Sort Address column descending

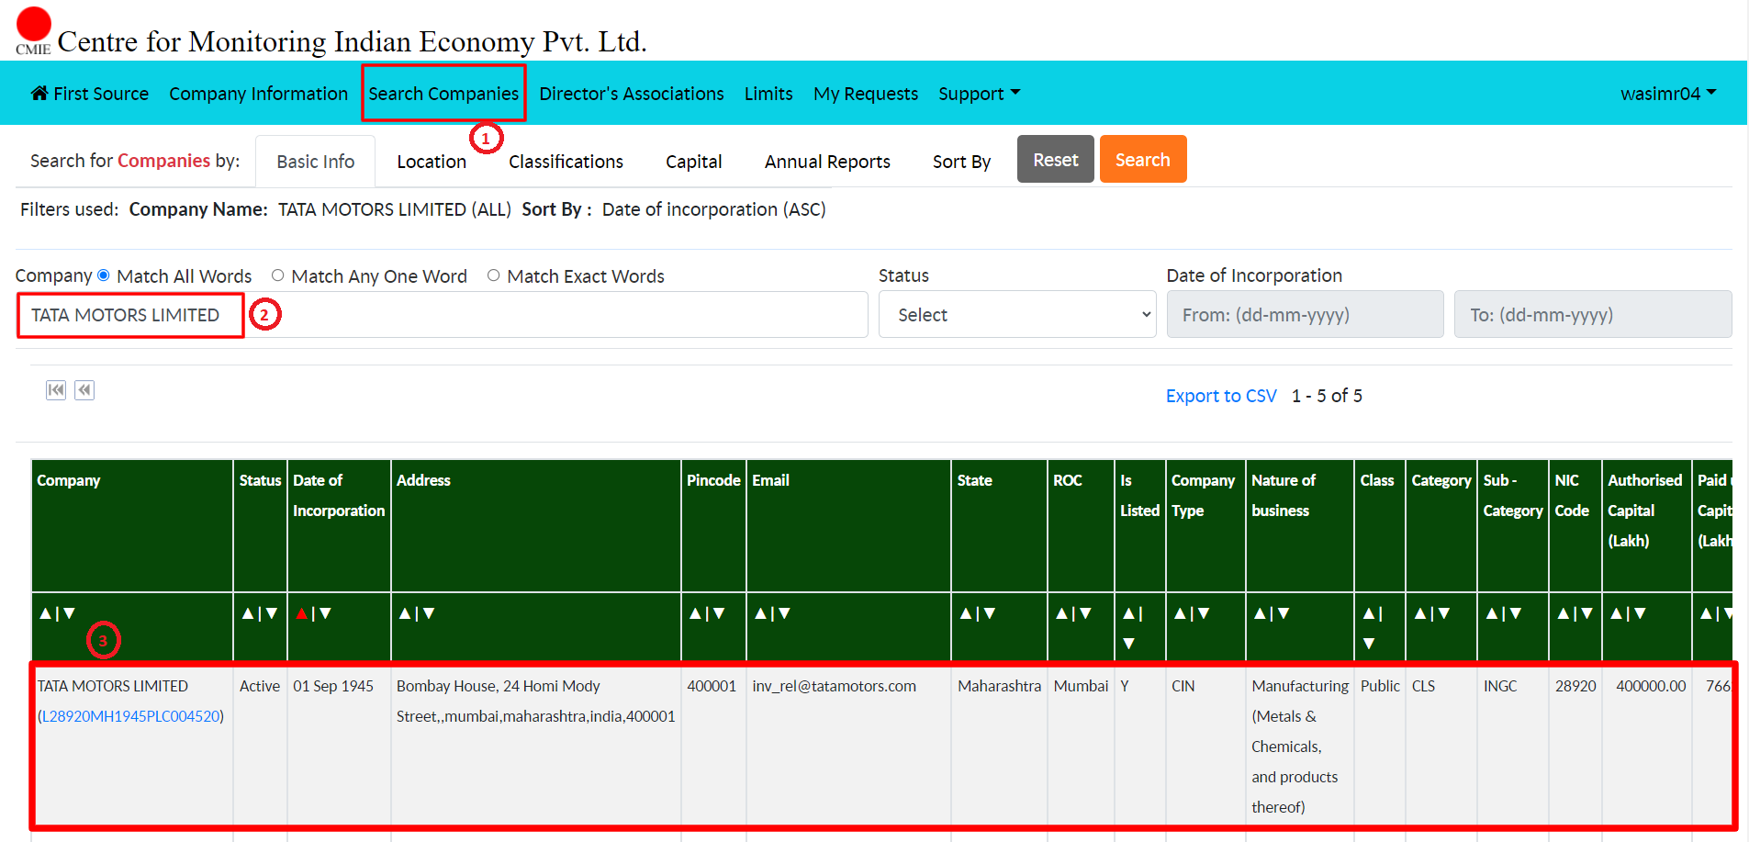[x=429, y=613]
